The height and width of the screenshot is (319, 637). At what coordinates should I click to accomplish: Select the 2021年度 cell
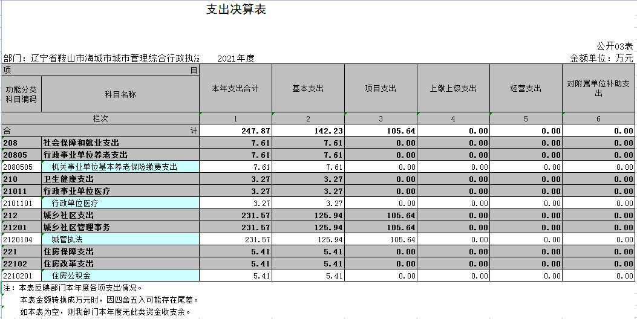click(236, 58)
